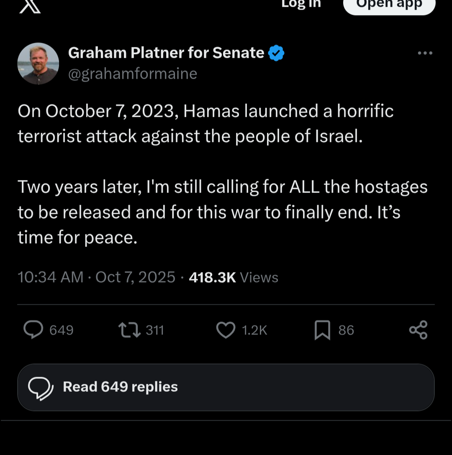452x455 pixels.
Task: Open the three-dot more options menu
Action: [425, 53]
